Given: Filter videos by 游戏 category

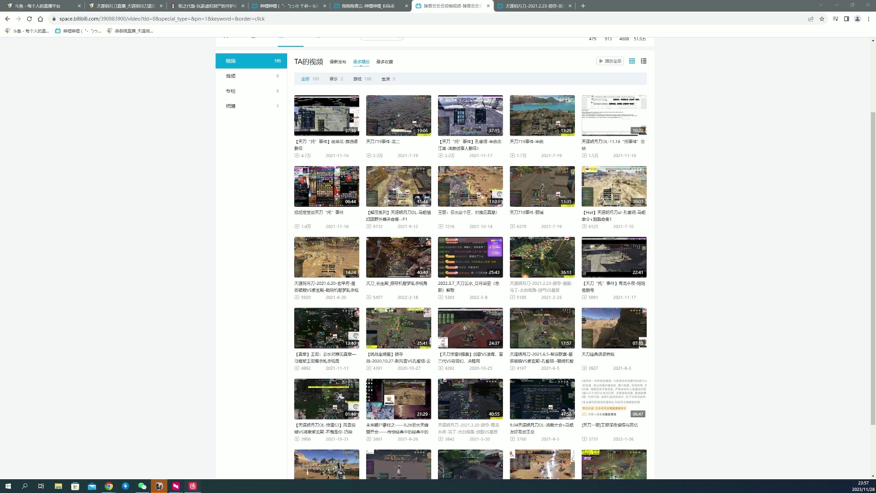Looking at the screenshot, I should click(357, 79).
